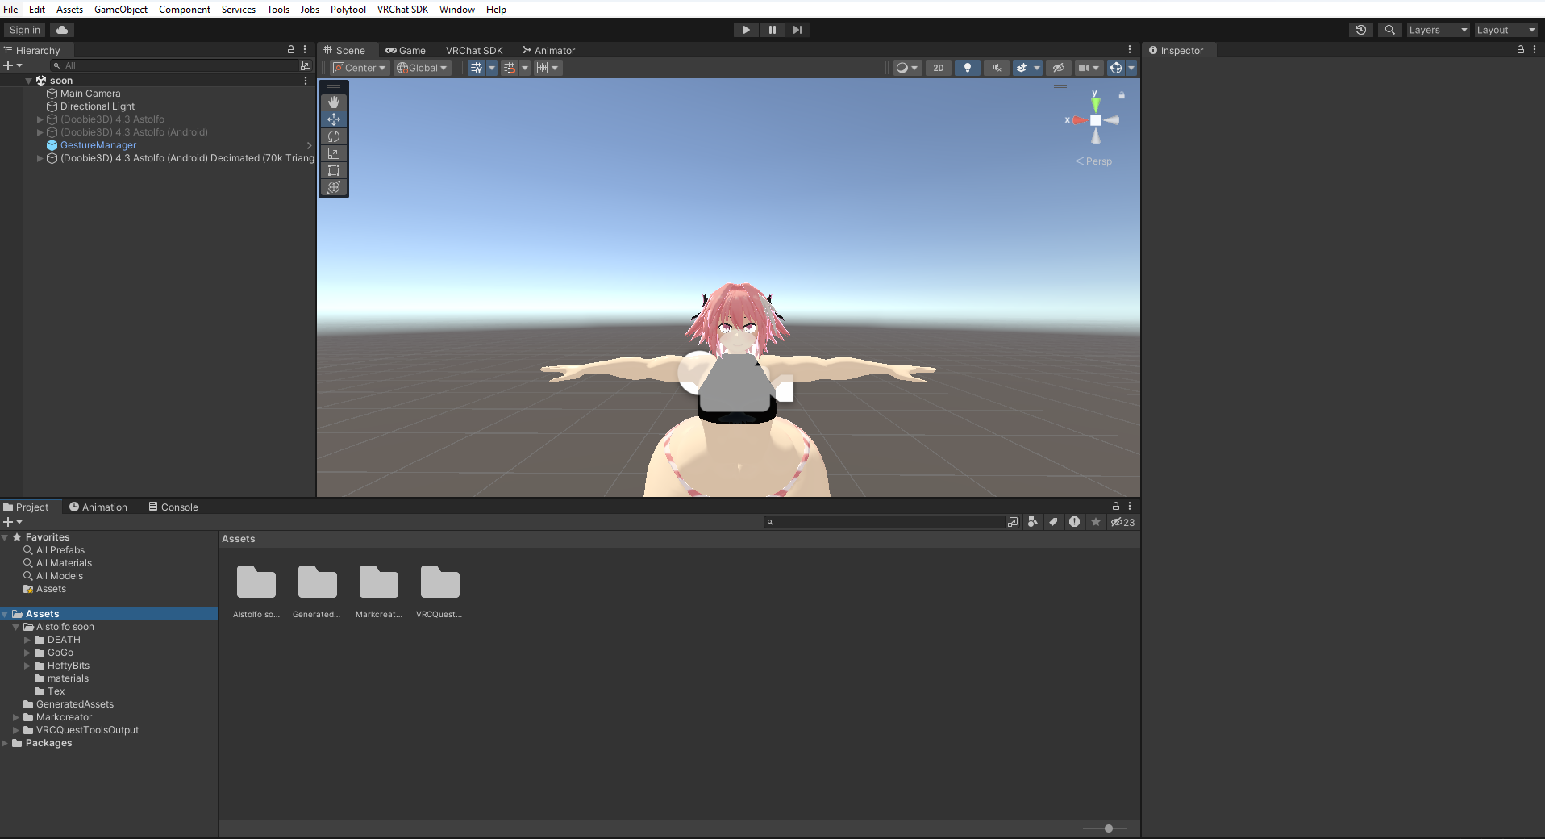Open the Animation tab
Image resolution: width=1545 pixels, height=839 pixels.
click(98, 507)
